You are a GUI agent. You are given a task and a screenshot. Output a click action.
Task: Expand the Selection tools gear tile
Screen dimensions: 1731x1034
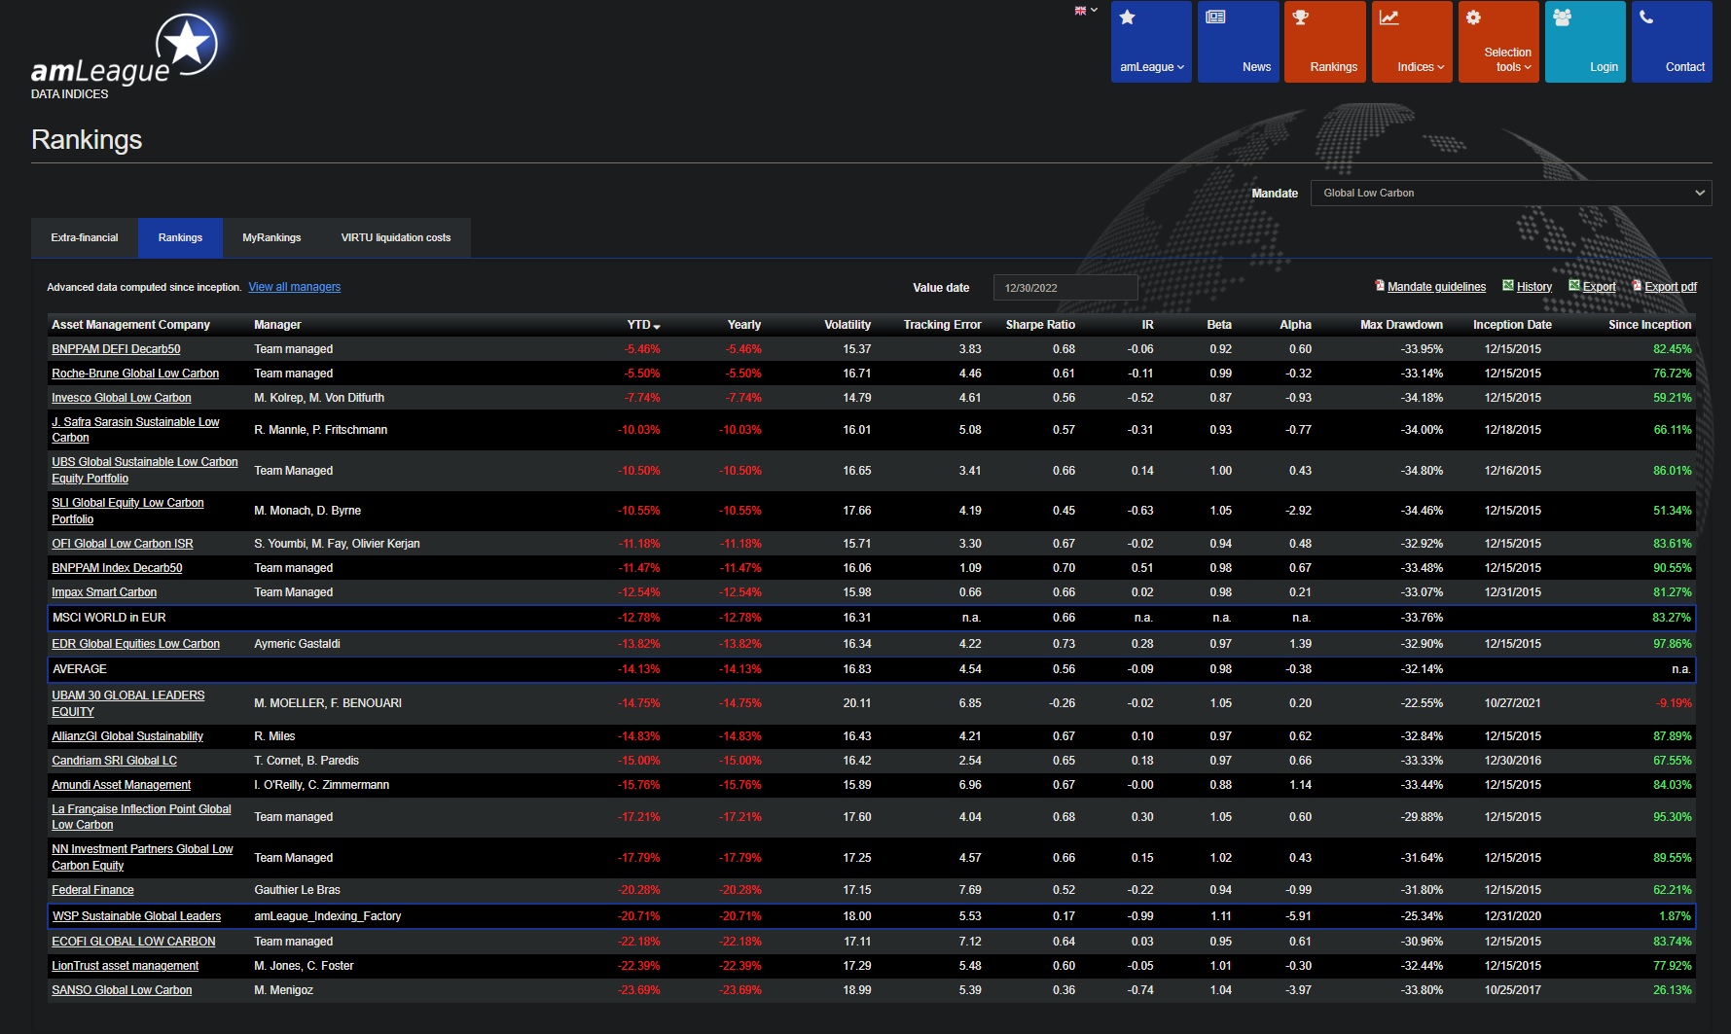click(x=1498, y=42)
